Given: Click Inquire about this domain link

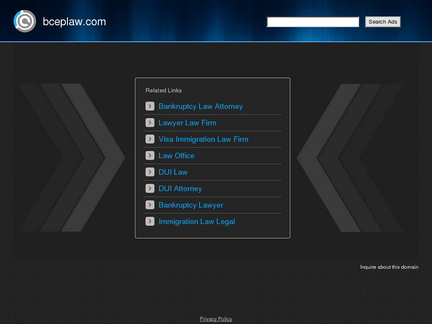Looking at the screenshot, I should pyautogui.click(x=389, y=267).
